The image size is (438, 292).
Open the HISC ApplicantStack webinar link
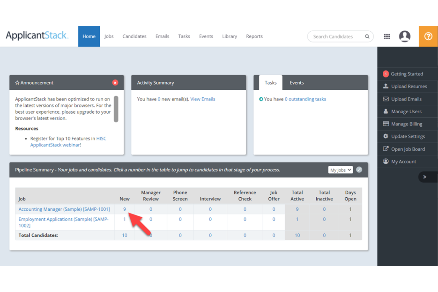pyautogui.click(x=68, y=141)
